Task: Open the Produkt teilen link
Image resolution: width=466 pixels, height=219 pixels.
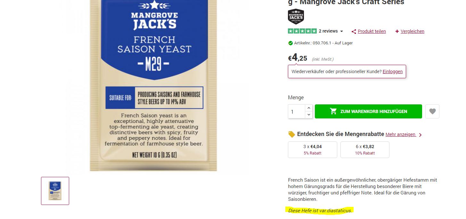Action: click(372, 31)
